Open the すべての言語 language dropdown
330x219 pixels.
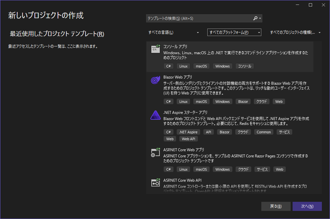point(173,32)
